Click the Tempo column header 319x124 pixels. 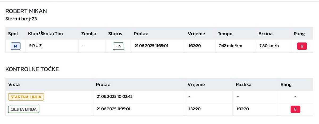[x=225, y=34]
